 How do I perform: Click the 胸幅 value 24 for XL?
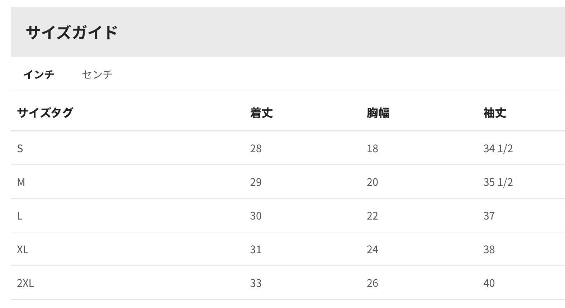pos(372,249)
